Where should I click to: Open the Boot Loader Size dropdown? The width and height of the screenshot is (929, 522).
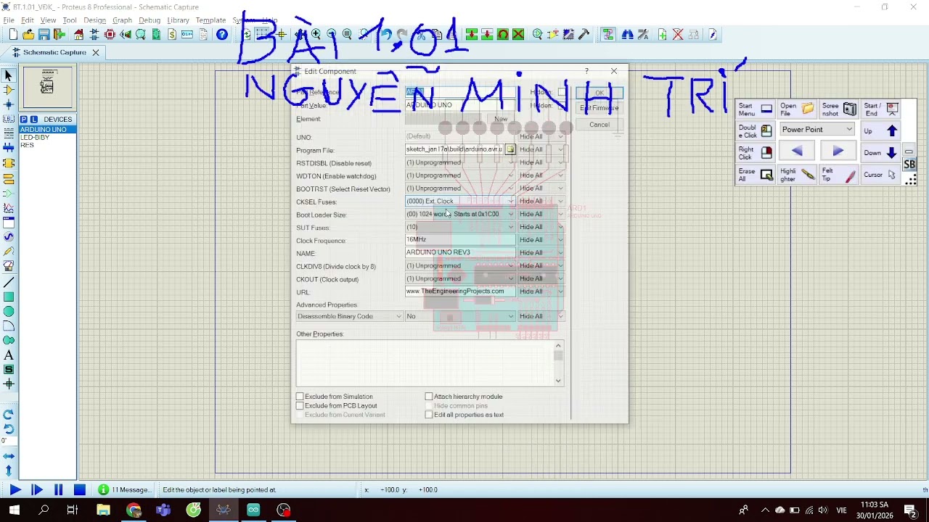point(460,215)
